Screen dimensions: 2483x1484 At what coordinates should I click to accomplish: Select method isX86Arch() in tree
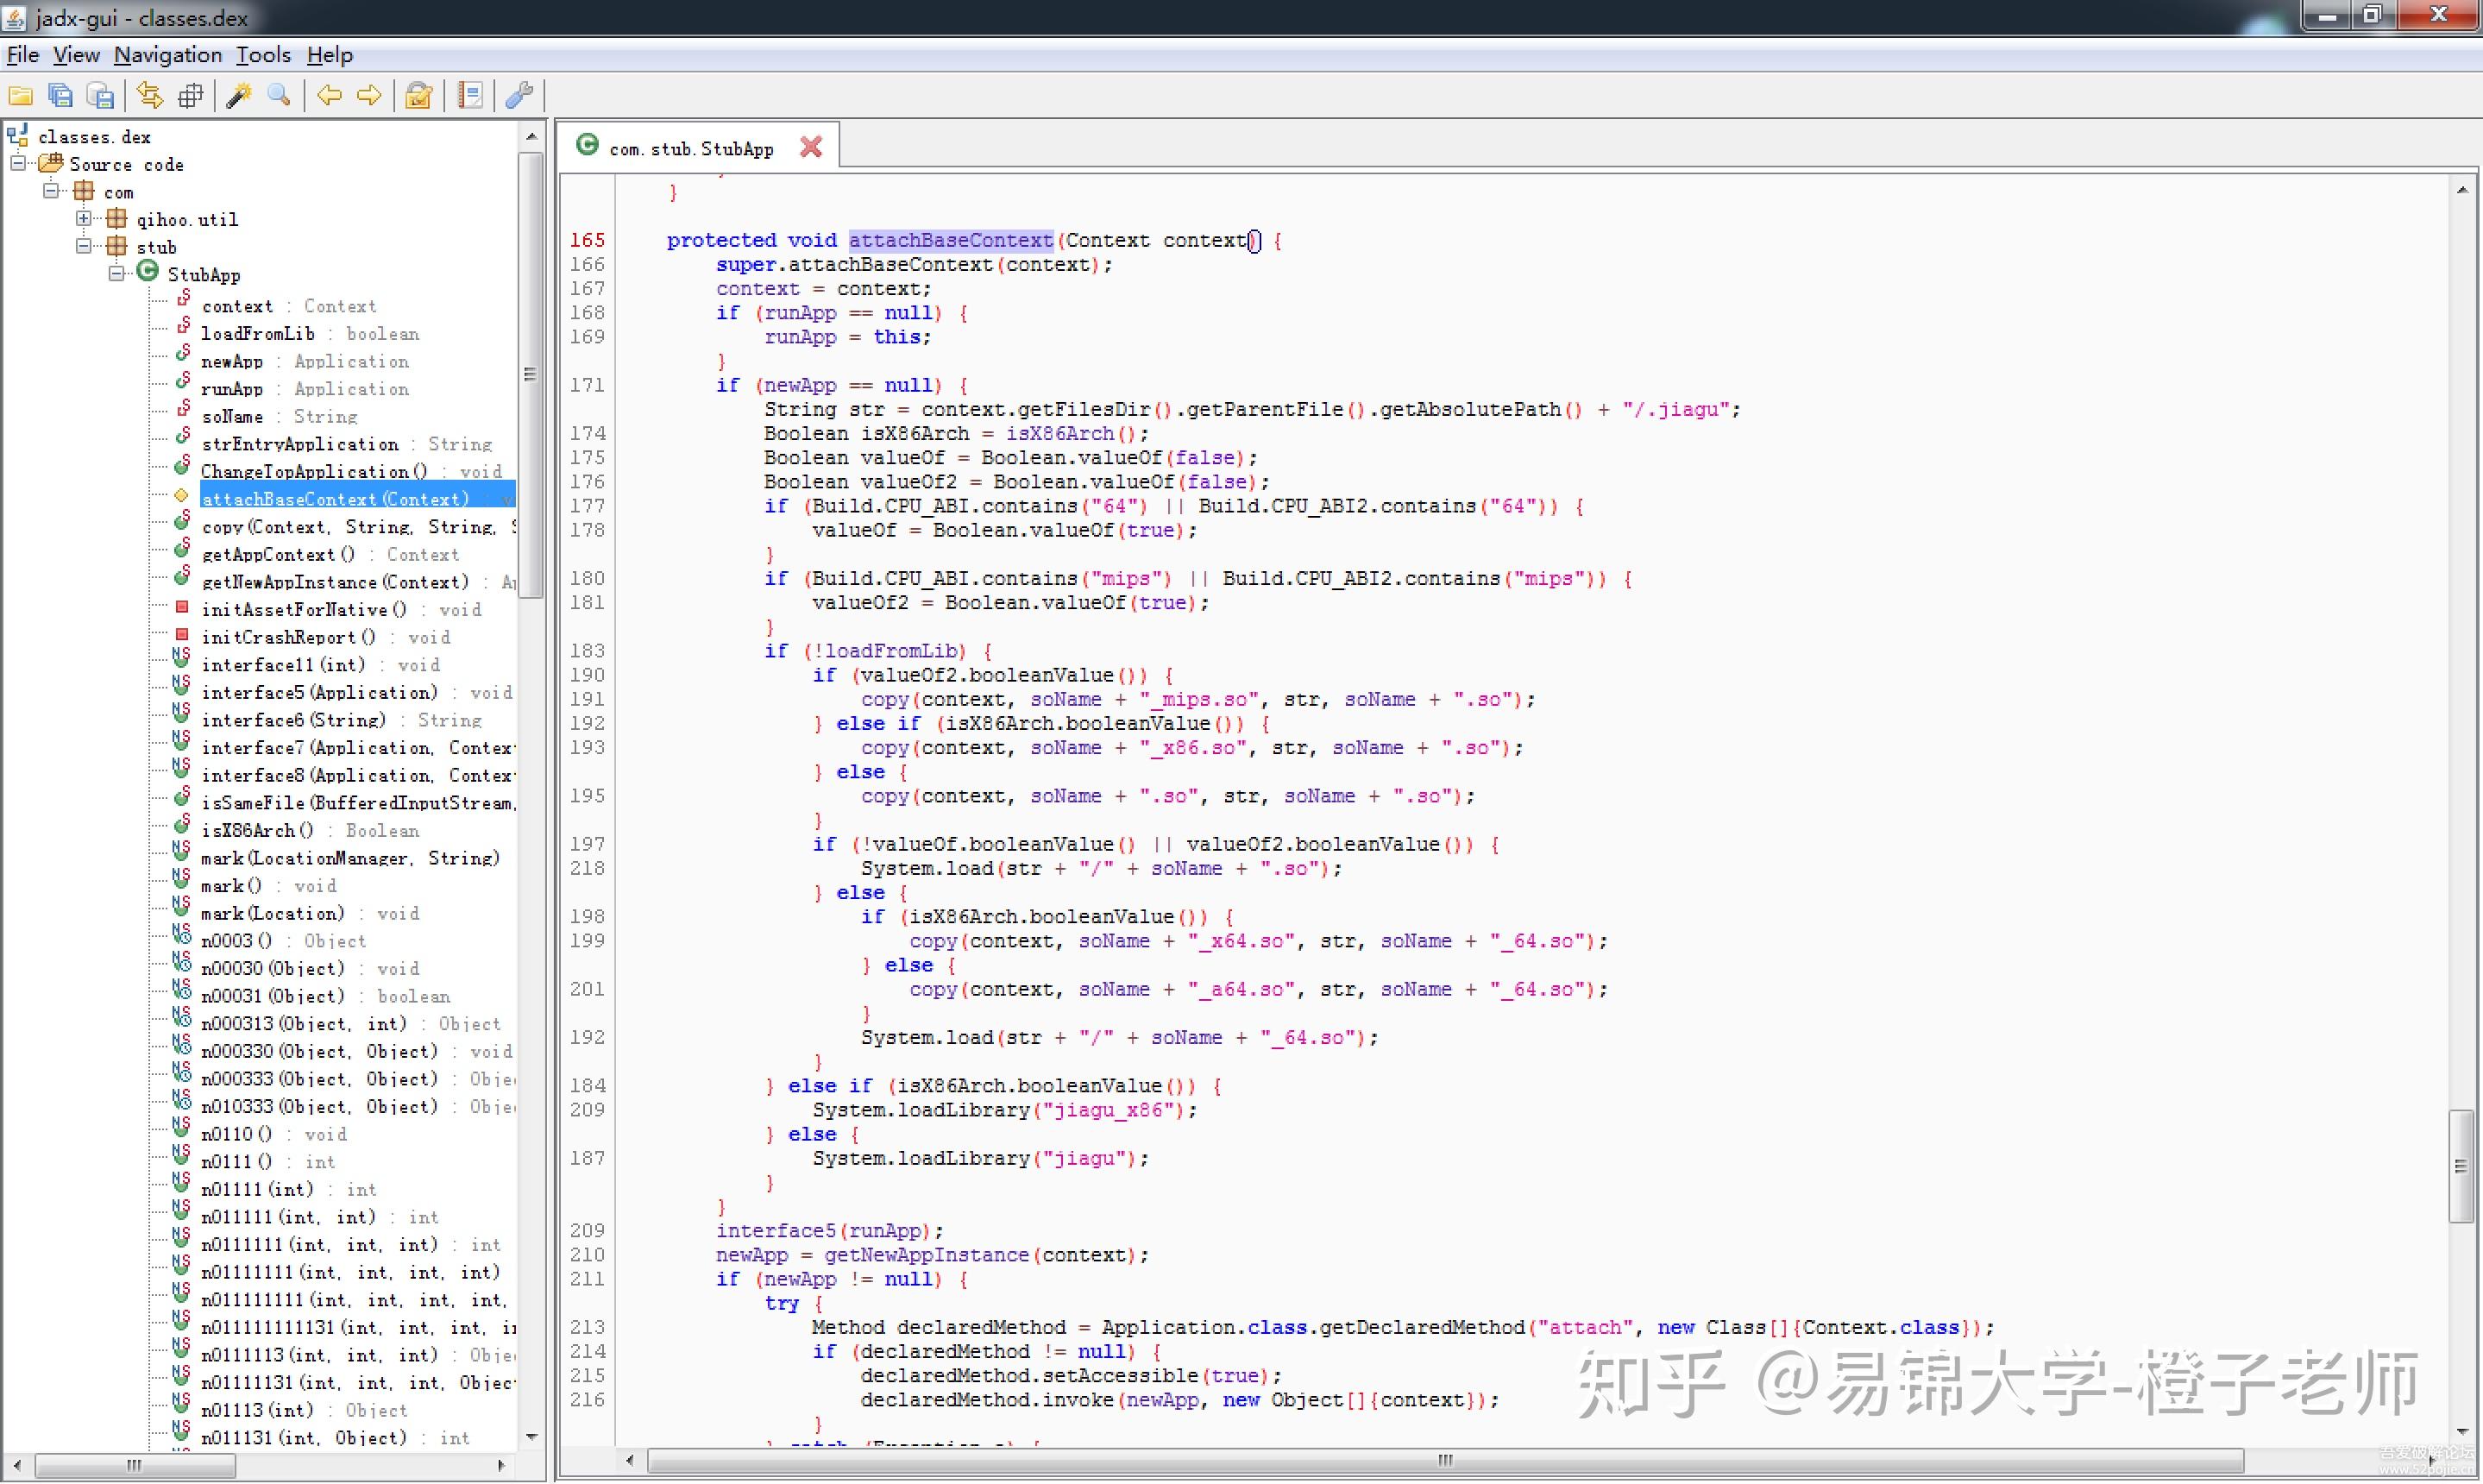(x=310, y=831)
